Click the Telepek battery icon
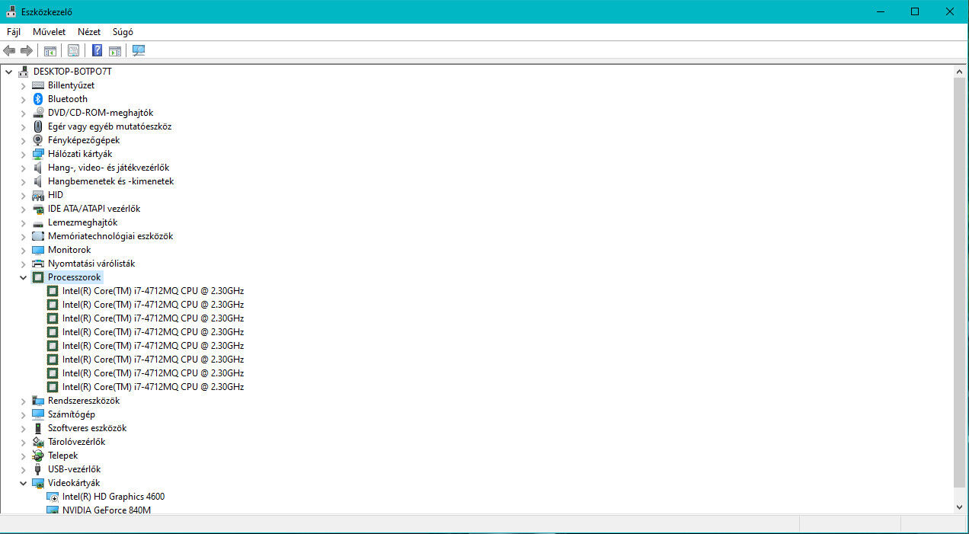Screen dimensions: 969x534 click(x=38, y=456)
